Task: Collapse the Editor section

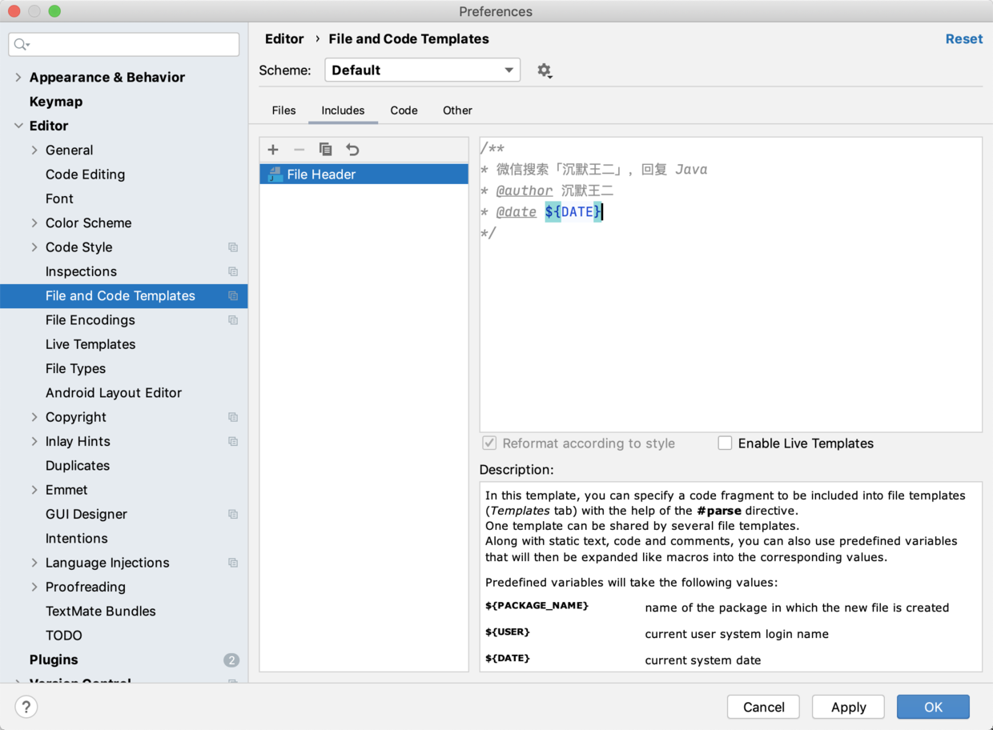Action: (x=18, y=126)
